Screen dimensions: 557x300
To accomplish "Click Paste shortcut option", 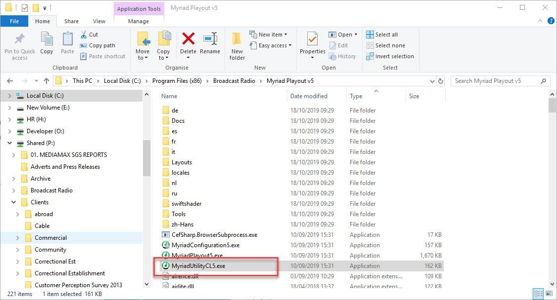I will [103, 56].
